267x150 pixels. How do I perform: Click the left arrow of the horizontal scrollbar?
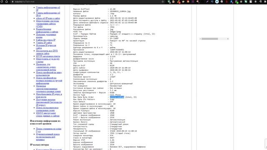[x=200, y=39]
